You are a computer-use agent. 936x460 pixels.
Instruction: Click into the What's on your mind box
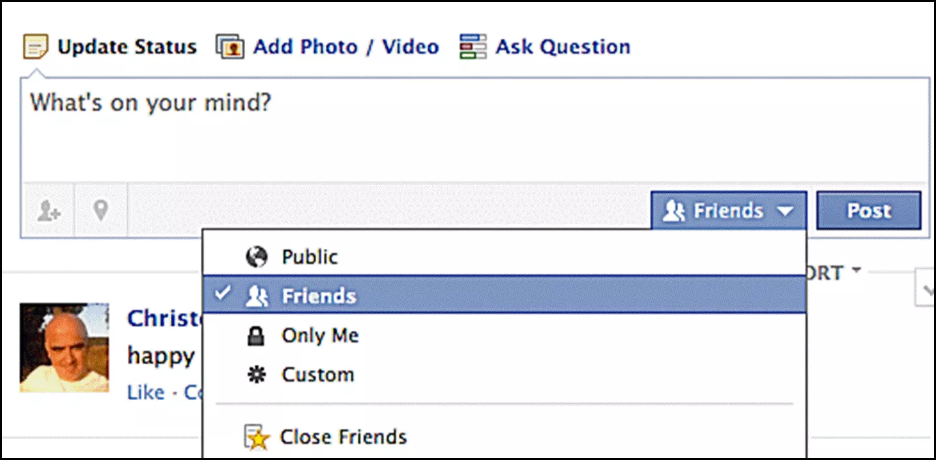[x=475, y=130]
